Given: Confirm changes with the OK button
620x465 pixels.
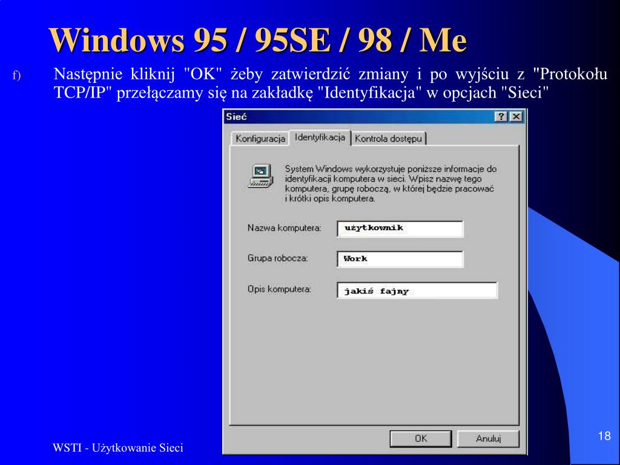Looking at the screenshot, I should point(421,438).
